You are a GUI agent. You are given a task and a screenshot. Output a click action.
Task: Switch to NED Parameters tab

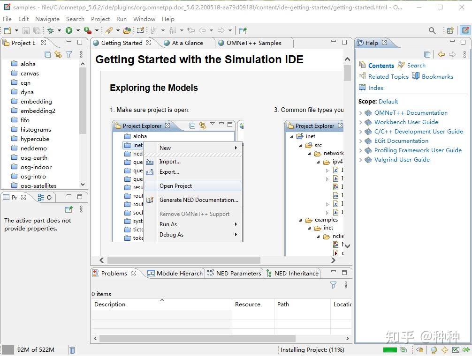tap(234, 274)
